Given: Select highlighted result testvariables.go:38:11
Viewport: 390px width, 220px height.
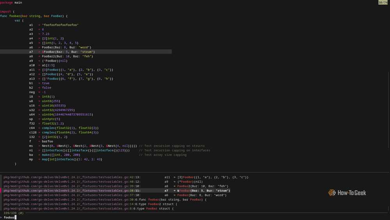Looking at the screenshot, I should point(117,191).
